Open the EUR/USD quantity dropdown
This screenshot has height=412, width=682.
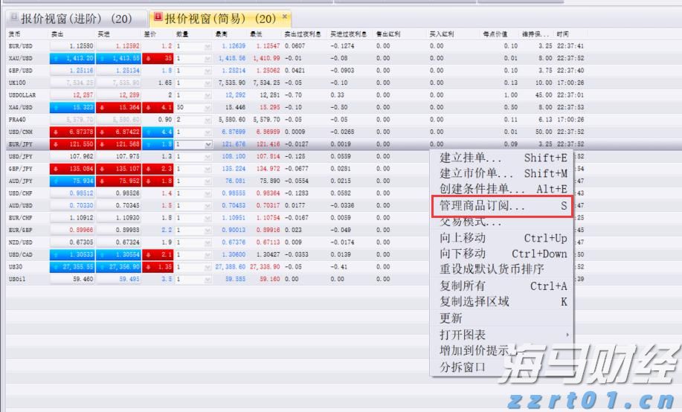point(208,46)
